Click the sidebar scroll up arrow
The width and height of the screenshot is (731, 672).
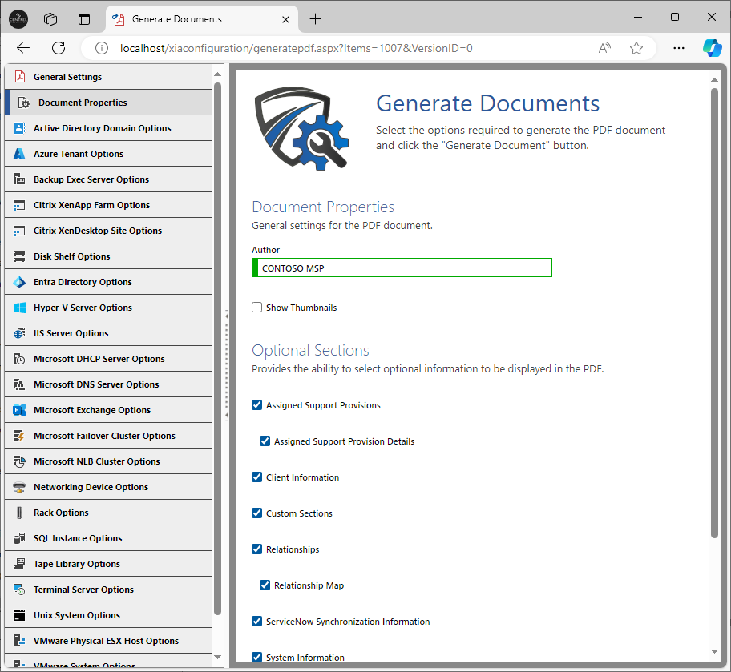217,74
